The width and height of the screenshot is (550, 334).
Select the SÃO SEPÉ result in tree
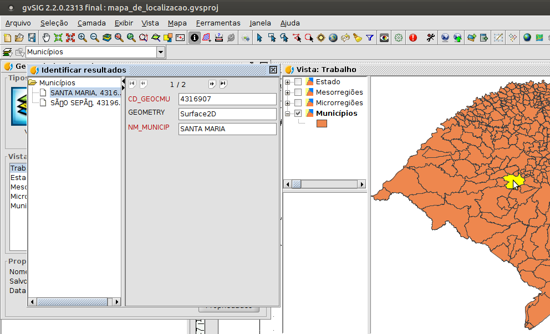[85, 102]
